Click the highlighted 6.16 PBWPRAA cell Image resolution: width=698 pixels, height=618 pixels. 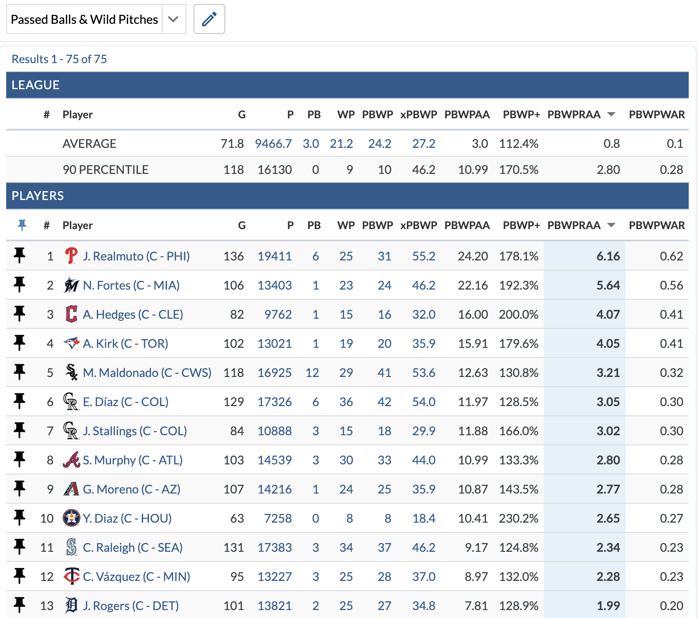[x=608, y=256]
